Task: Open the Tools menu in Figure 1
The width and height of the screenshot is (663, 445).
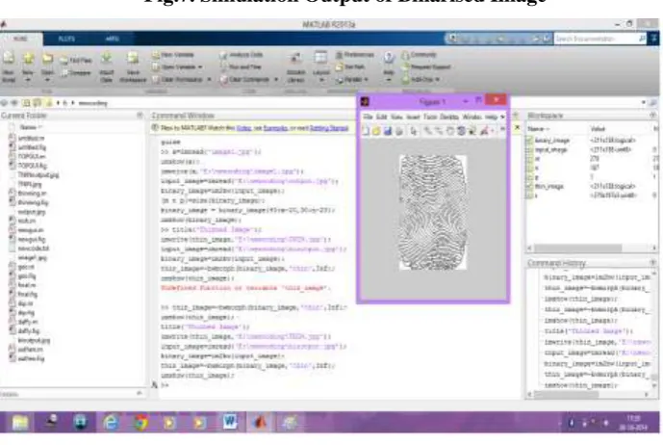Action: (430, 117)
